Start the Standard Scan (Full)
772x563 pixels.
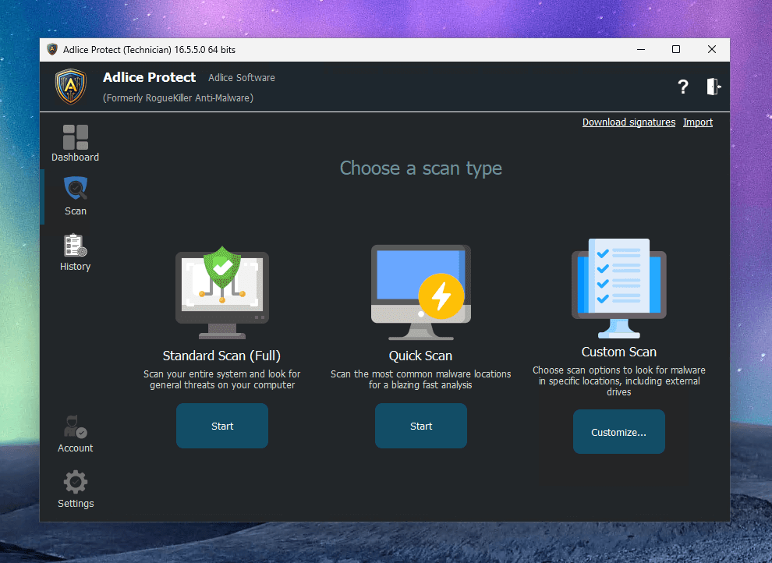coord(222,426)
